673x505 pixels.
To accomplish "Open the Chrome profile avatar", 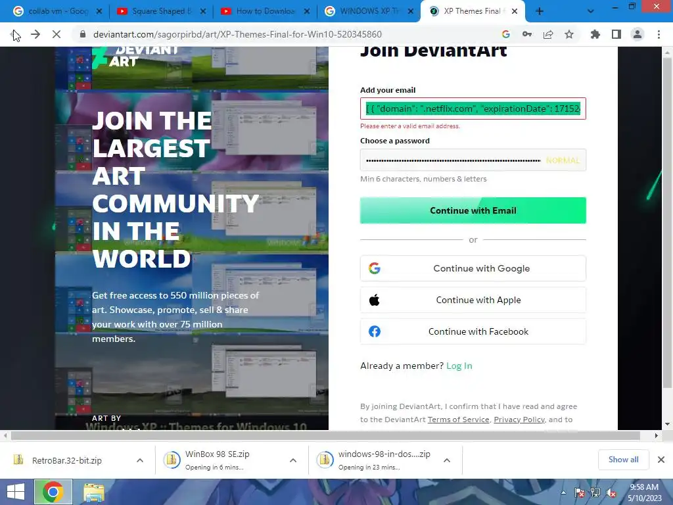I will coord(638,34).
